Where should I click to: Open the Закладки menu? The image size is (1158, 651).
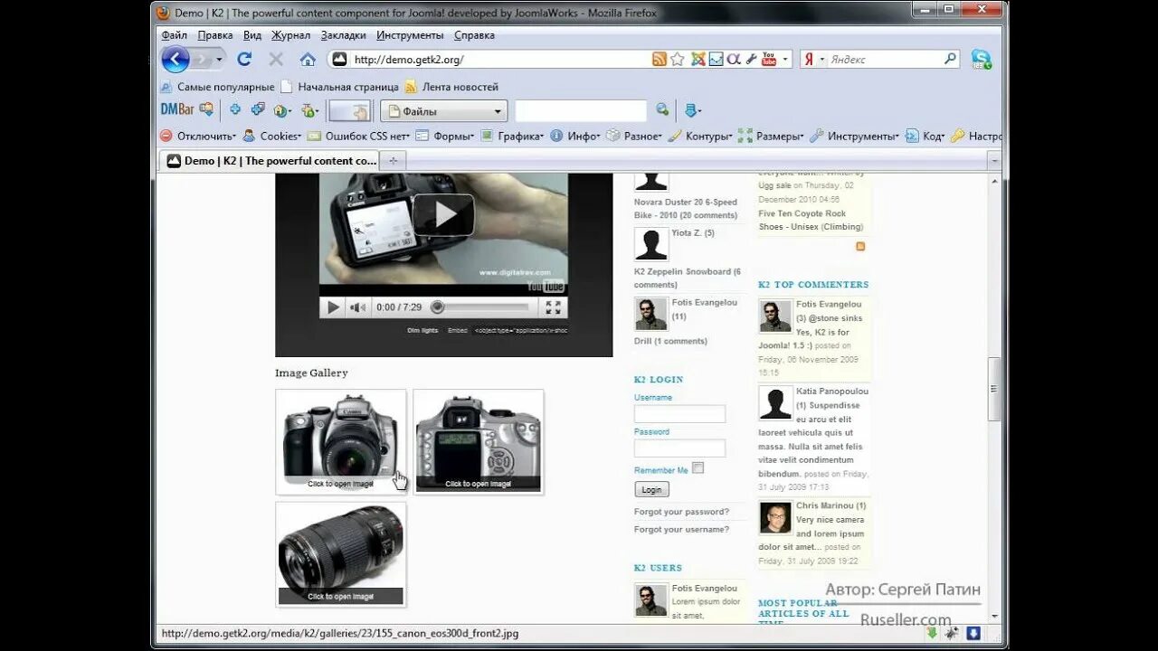[344, 35]
